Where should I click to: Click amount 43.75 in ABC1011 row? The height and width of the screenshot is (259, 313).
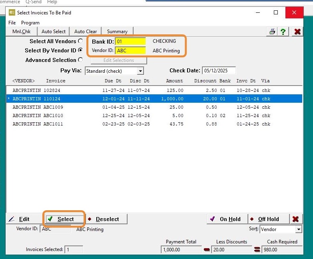176,124
